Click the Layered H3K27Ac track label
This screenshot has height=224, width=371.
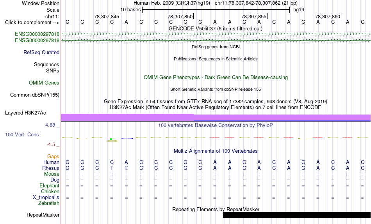[25, 113]
